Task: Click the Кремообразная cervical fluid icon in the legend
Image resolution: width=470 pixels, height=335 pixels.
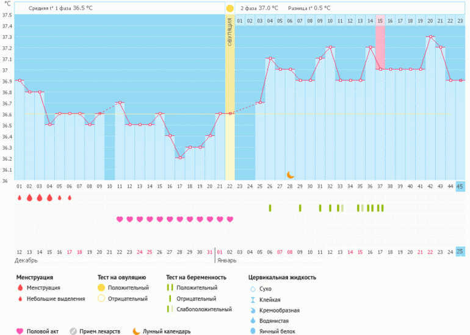Action: [x=253, y=311]
